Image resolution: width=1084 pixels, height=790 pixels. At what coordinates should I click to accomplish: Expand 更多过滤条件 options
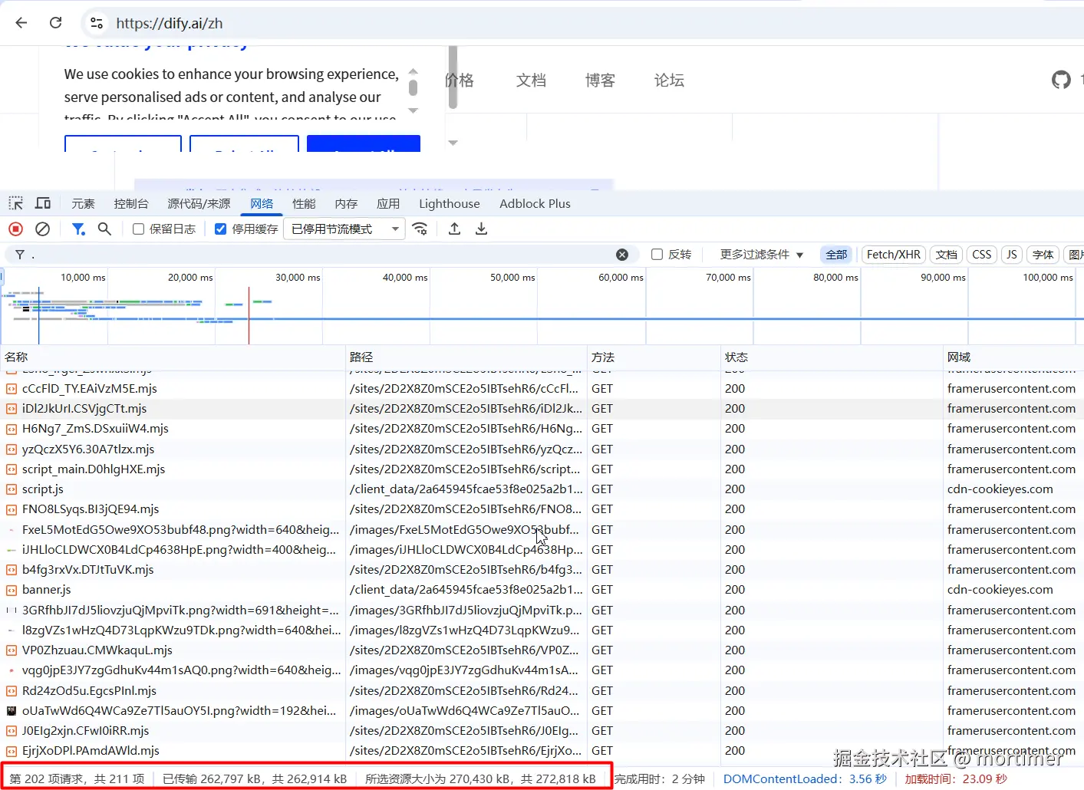click(760, 254)
